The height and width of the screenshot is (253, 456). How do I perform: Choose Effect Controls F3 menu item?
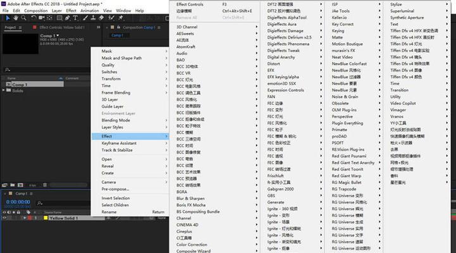tap(214, 4)
